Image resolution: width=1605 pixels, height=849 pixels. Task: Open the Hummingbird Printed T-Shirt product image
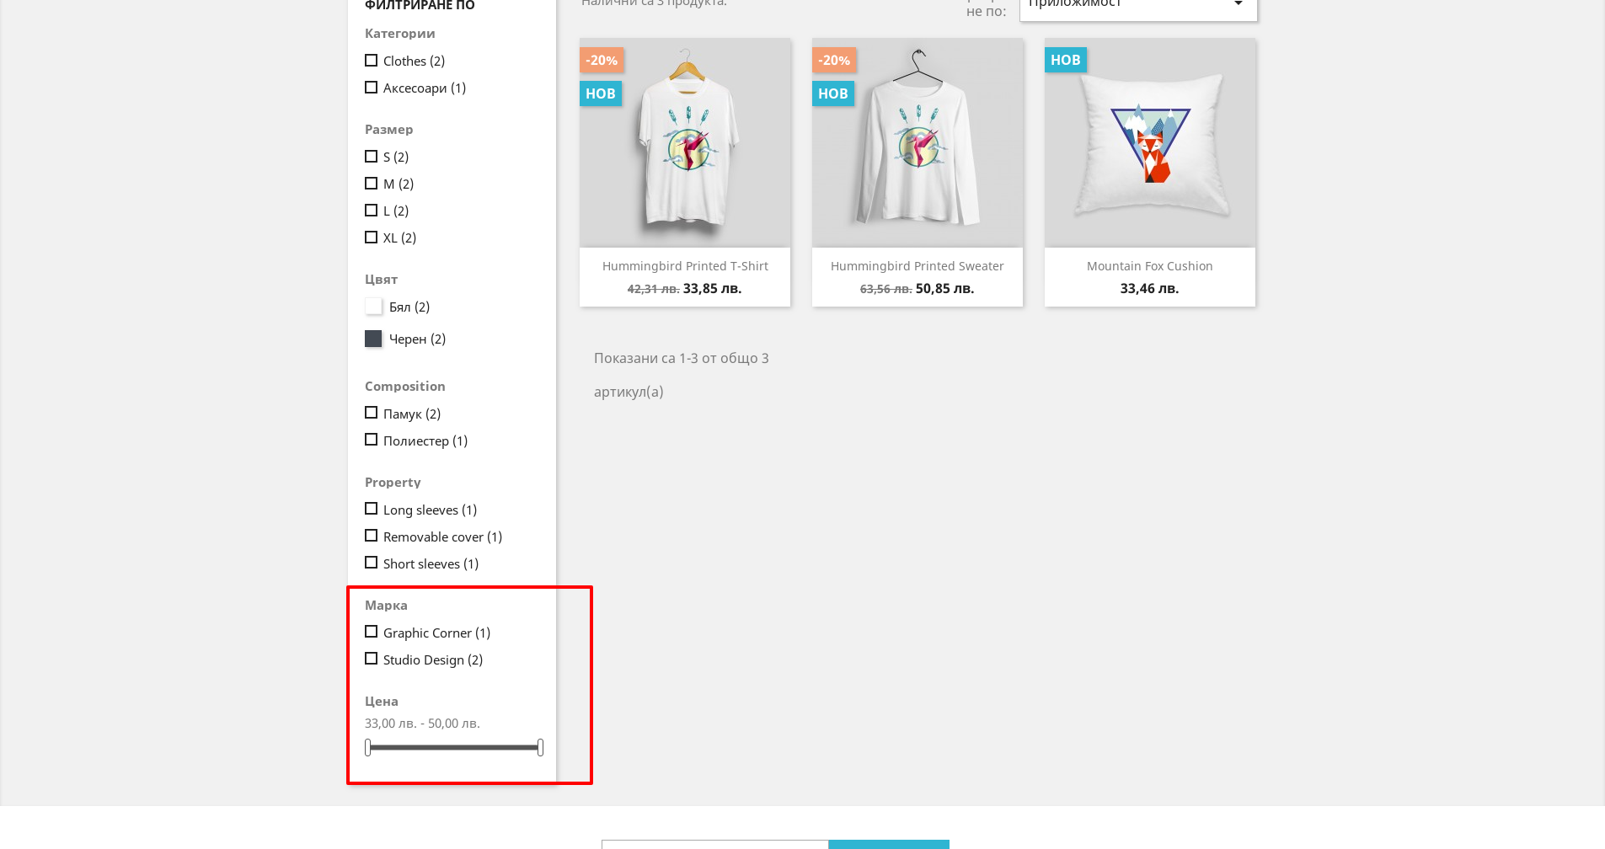pos(685,142)
